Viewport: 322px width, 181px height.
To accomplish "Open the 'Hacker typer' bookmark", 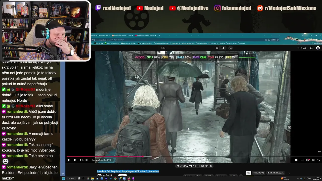I will pos(99,43).
